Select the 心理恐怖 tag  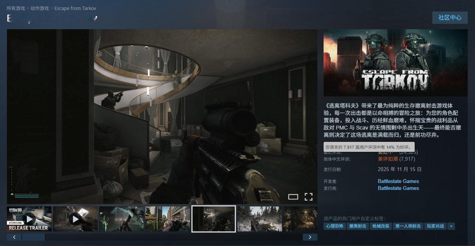[x=335, y=226]
